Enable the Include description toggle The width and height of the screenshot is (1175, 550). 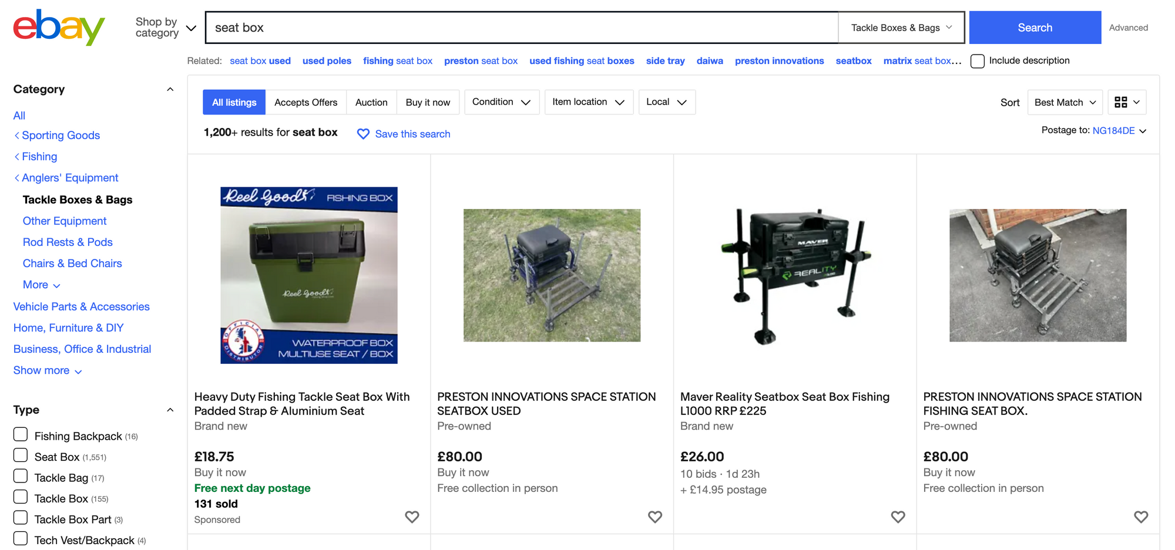977,60
